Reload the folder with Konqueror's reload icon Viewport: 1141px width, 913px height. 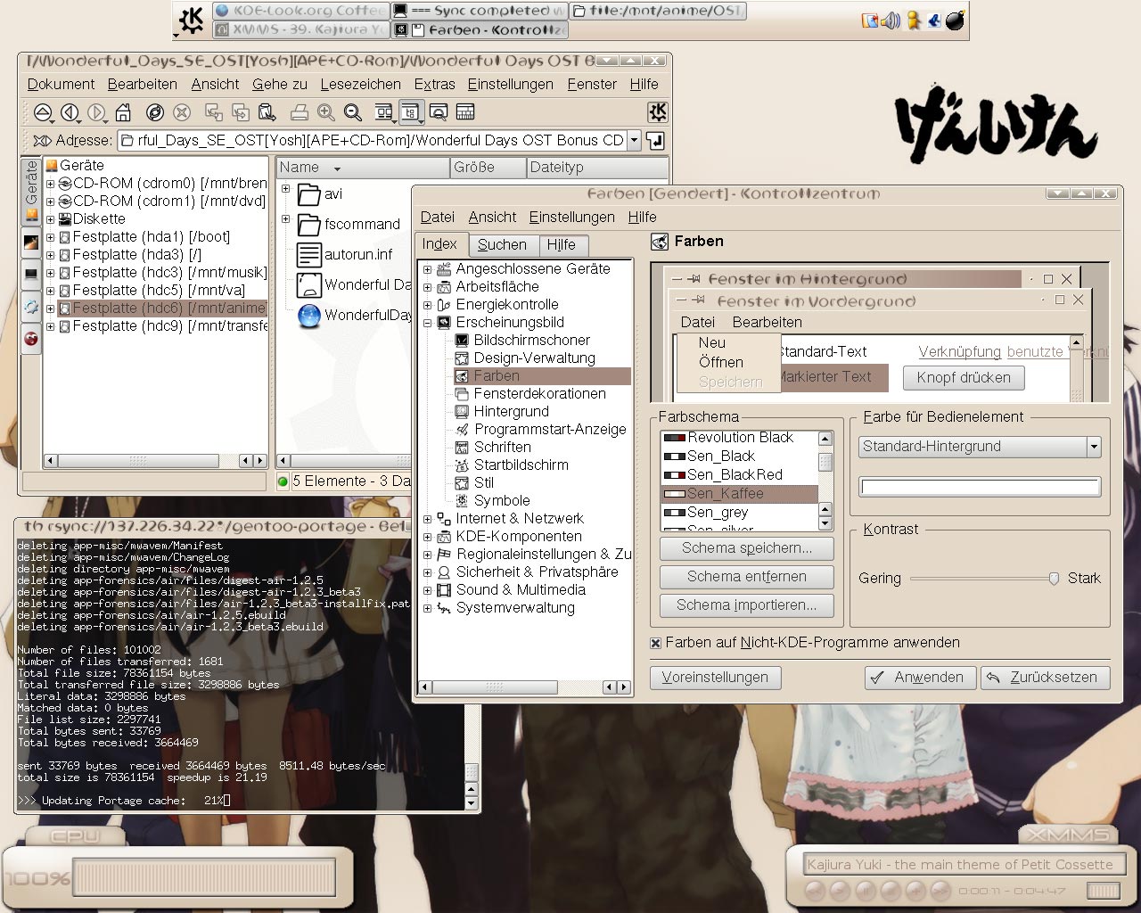155,112
